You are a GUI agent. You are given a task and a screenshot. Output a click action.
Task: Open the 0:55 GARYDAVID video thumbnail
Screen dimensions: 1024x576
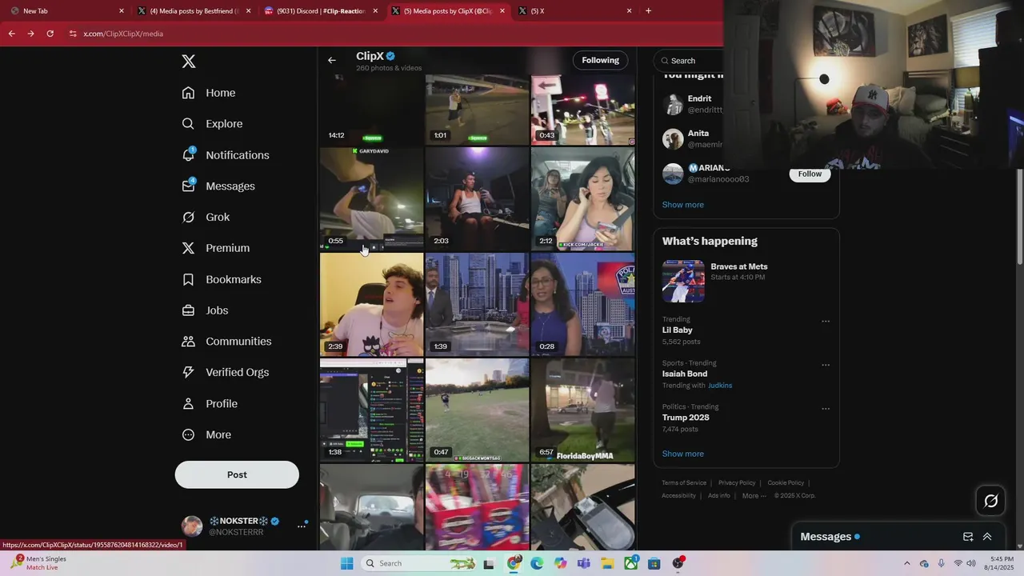[x=371, y=198]
